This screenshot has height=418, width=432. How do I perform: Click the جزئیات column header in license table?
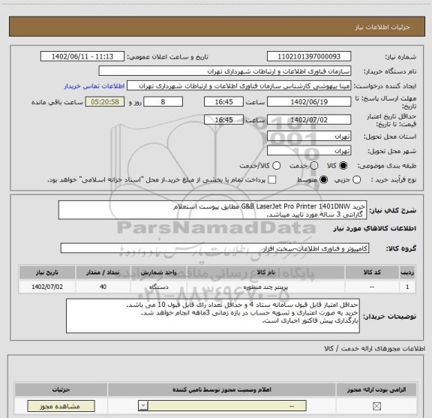[61, 389]
